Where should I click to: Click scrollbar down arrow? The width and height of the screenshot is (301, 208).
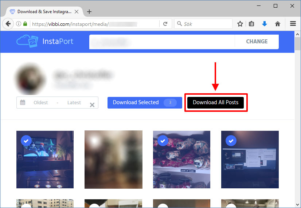(x=298, y=205)
